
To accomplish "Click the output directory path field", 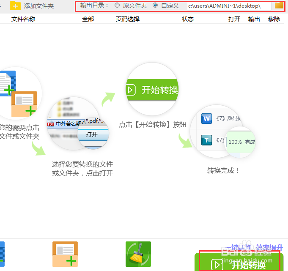I will (229, 6).
